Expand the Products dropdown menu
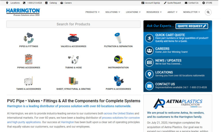 pyautogui.click(x=92, y=12)
